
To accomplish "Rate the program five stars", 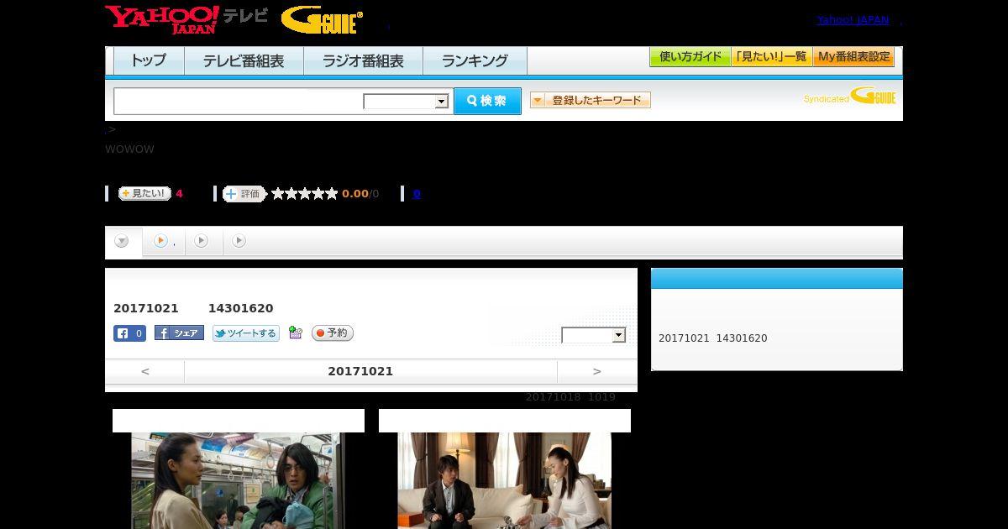I will point(332,194).
